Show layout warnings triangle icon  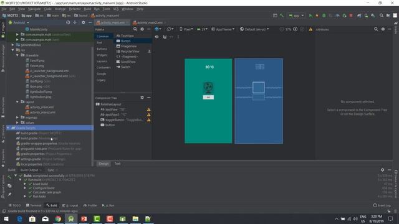(x=310, y=29)
